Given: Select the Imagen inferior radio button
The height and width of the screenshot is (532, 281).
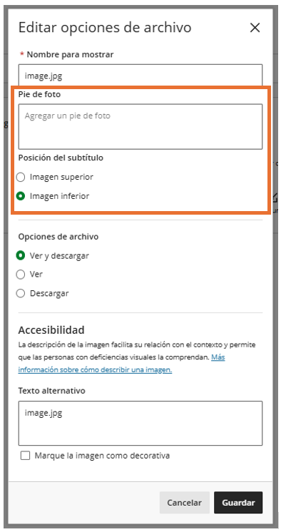Looking at the screenshot, I should coord(21,196).
